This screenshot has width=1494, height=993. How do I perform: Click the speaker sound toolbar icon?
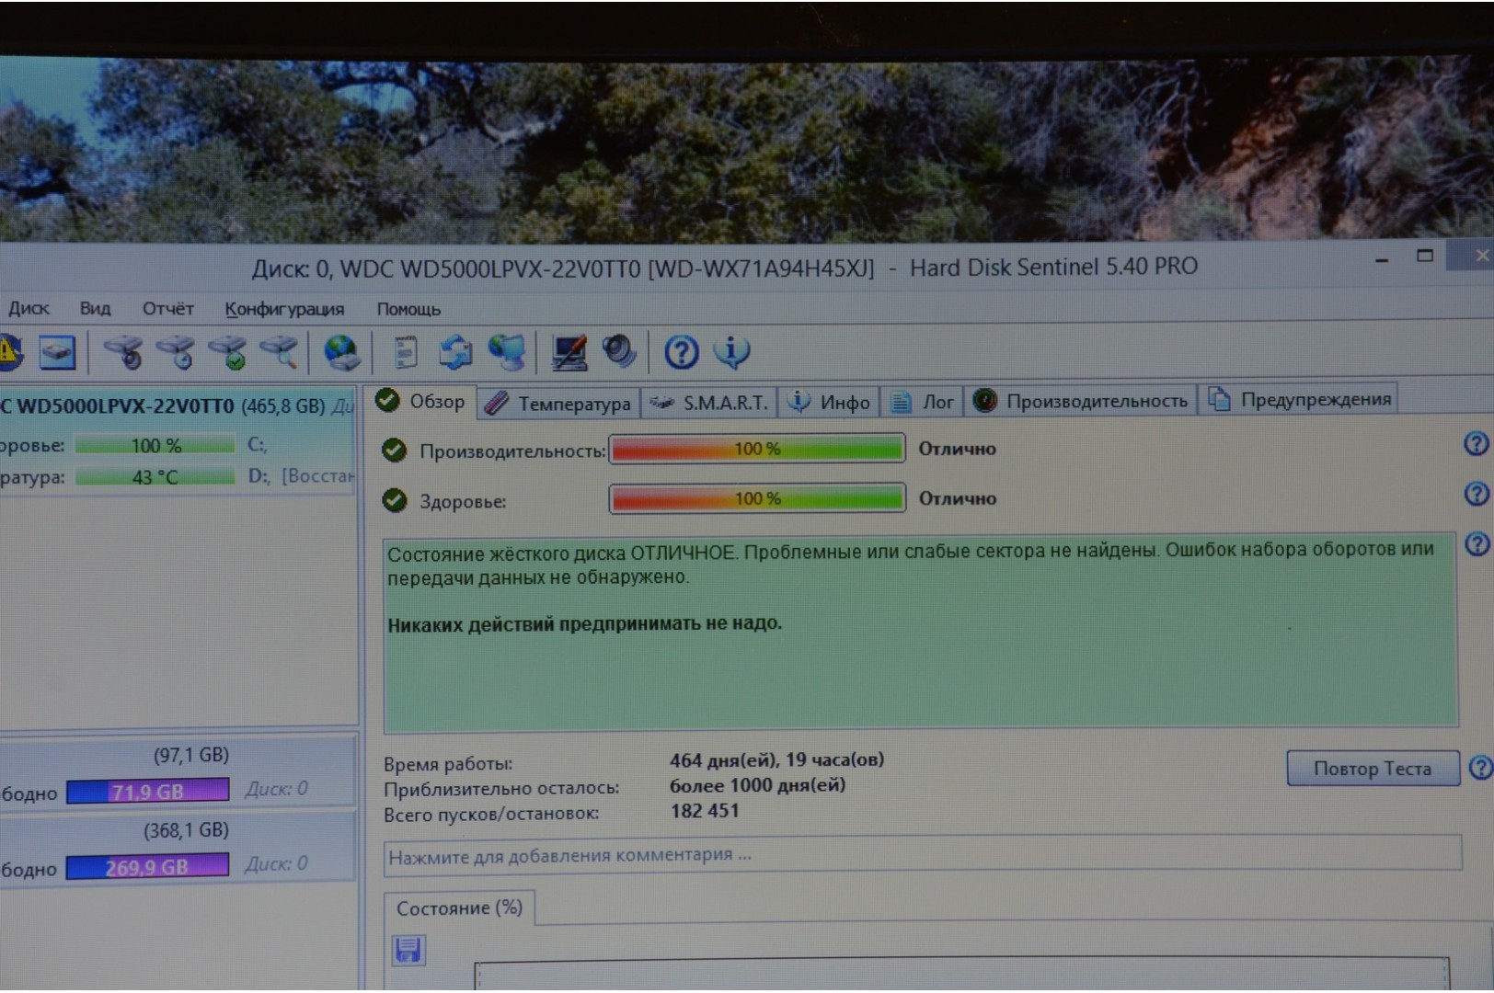[619, 351]
